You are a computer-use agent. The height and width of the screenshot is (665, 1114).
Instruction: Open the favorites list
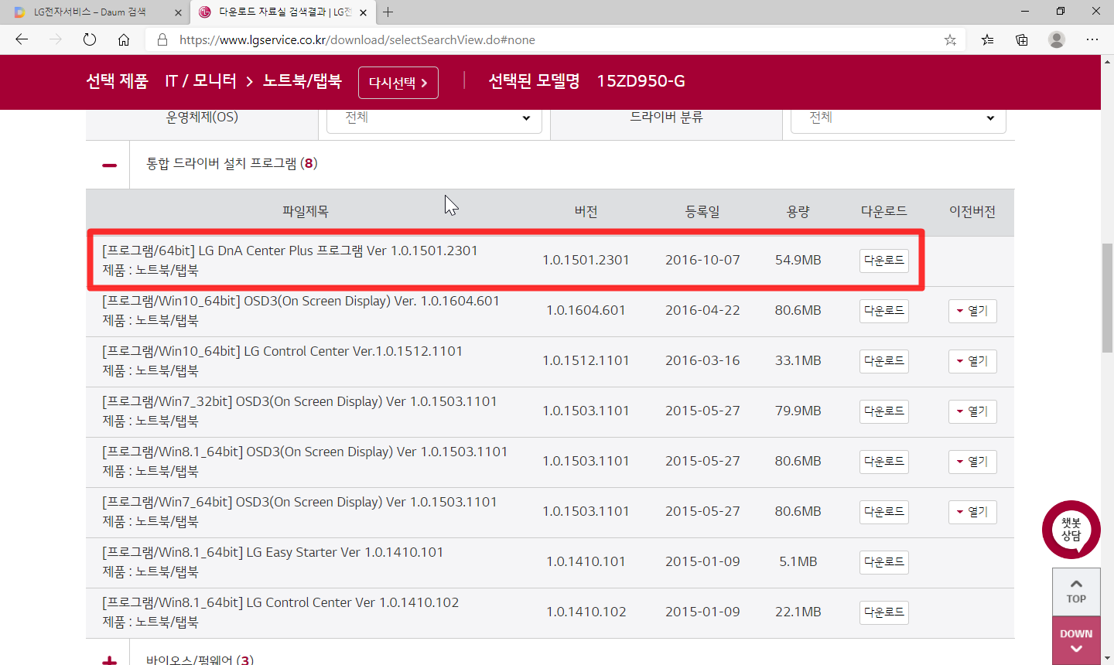tap(988, 39)
